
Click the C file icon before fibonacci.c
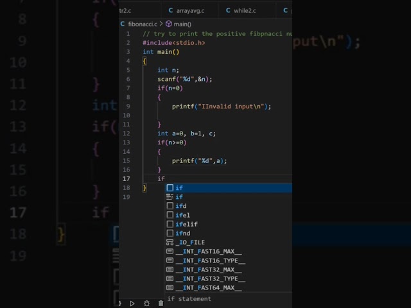coord(123,24)
